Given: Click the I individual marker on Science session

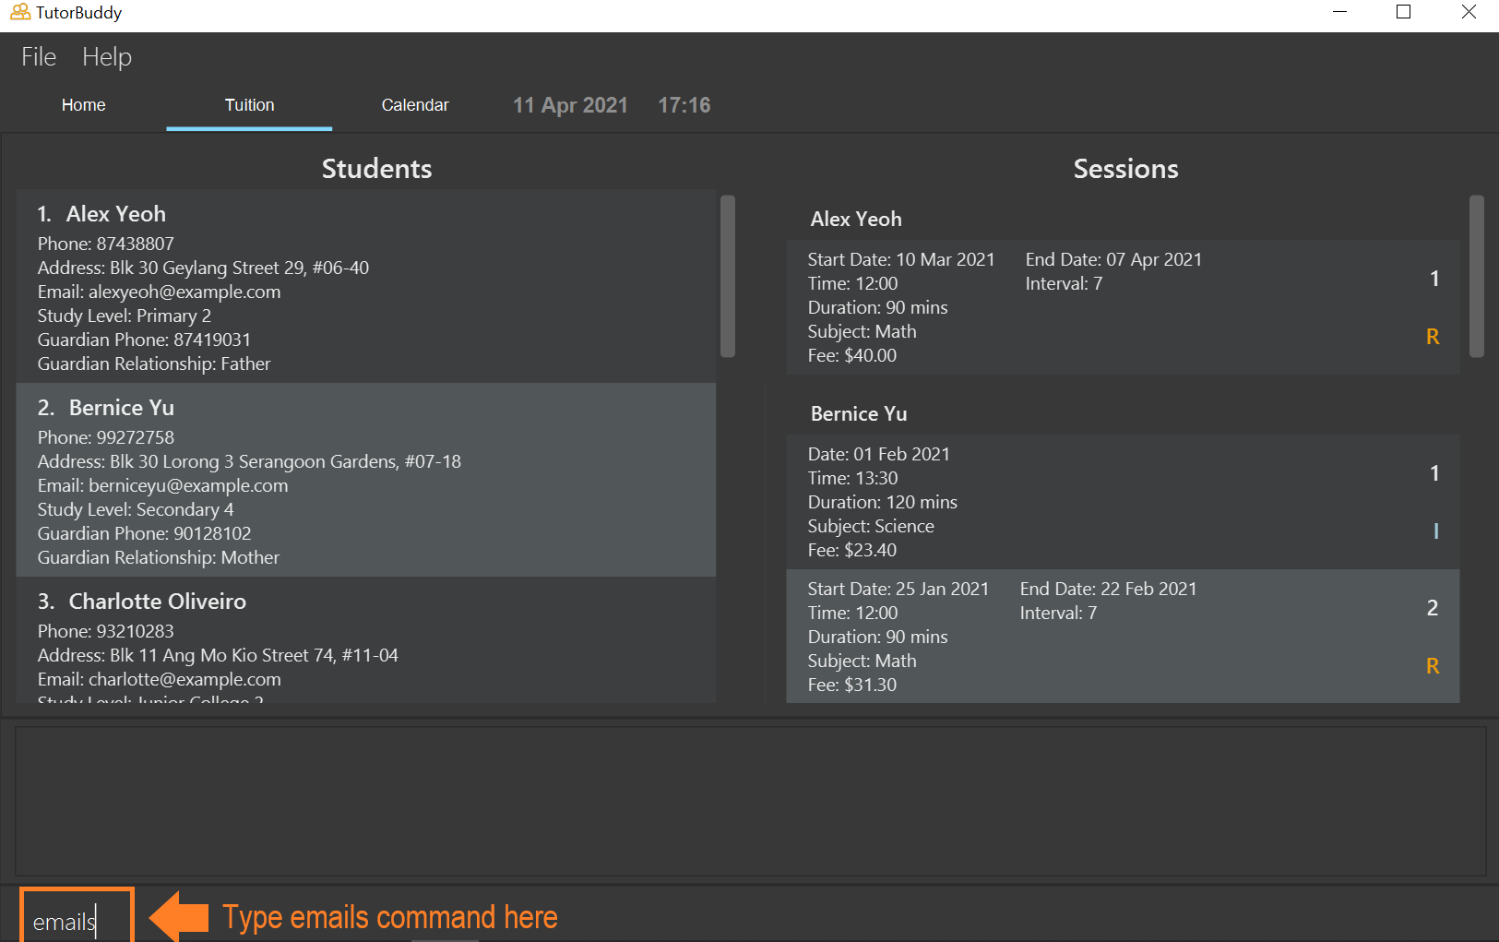Looking at the screenshot, I should tap(1435, 531).
